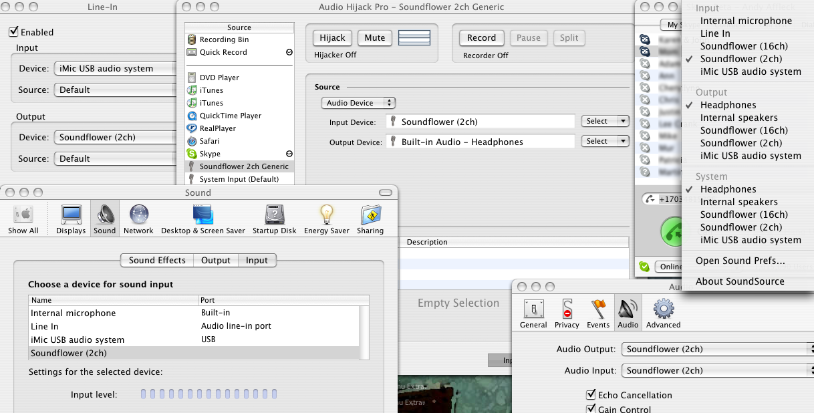Open Line-In Output Device Soundflower popup
Image resolution: width=814 pixels, height=413 pixels.
[x=115, y=137]
